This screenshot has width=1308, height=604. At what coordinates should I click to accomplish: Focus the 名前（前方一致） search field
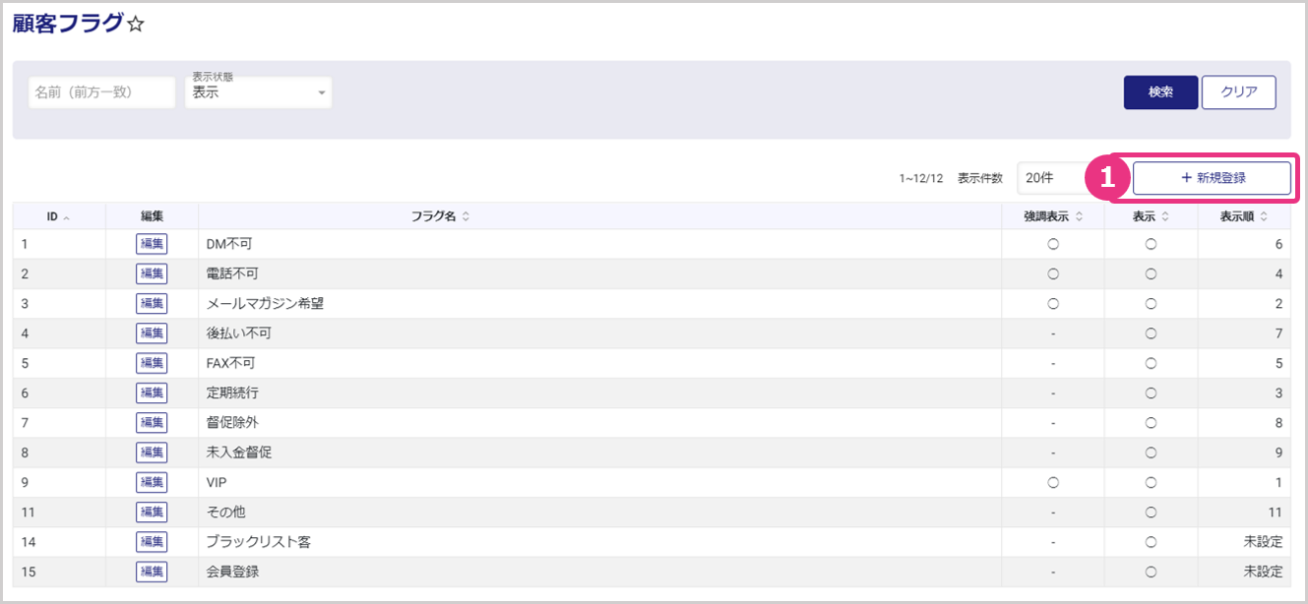(x=101, y=92)
